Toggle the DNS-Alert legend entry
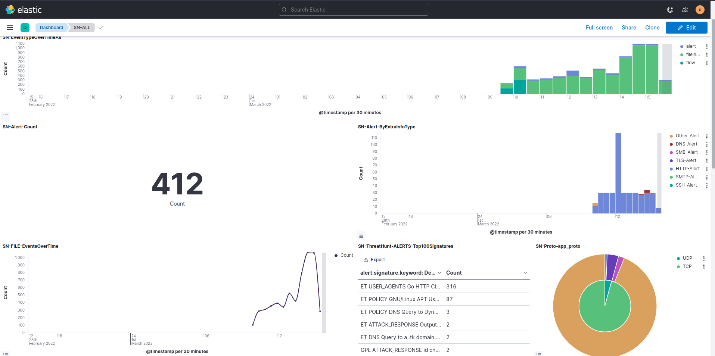 click(x=686, y=144)
